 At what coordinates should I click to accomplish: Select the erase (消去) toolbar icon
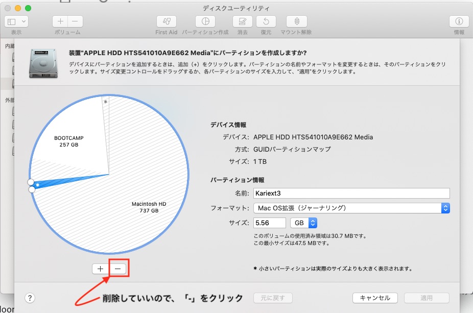pos(243,21)
